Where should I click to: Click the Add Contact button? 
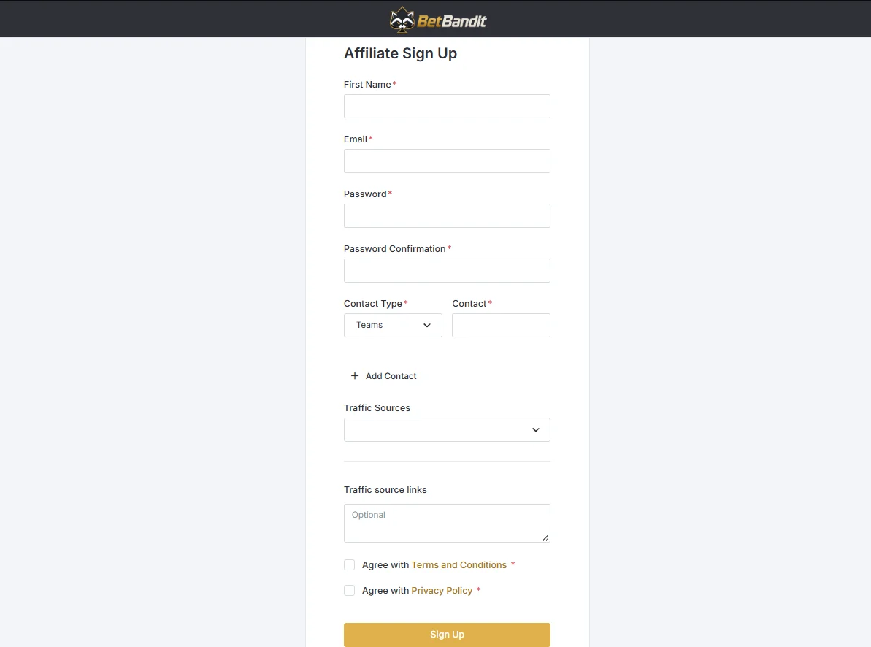click(x=383, y=376)
